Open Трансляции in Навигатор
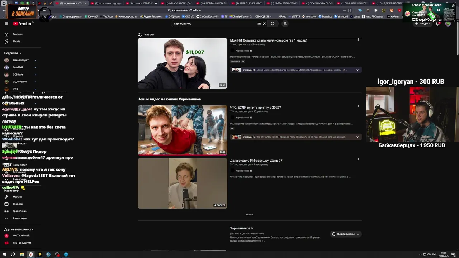 [20, 211]
